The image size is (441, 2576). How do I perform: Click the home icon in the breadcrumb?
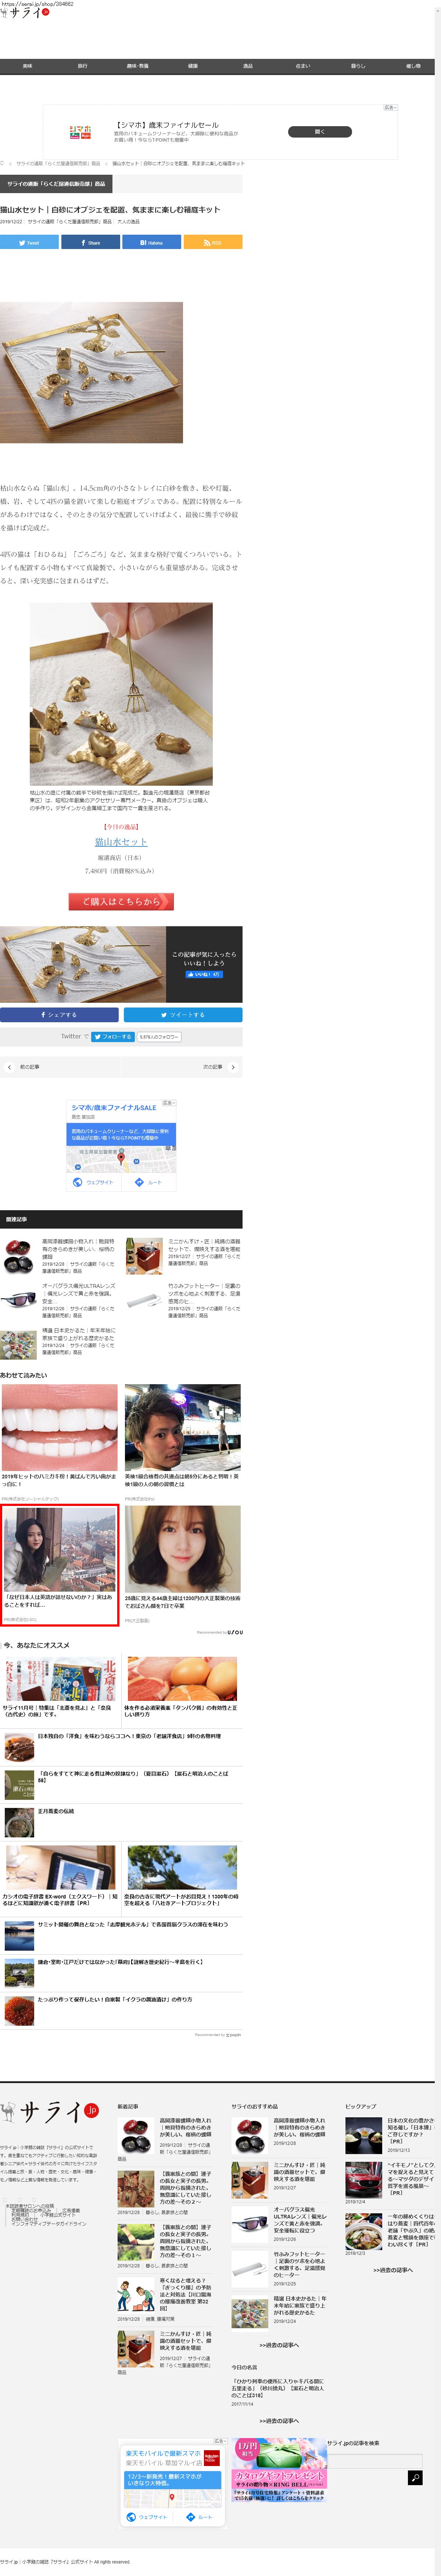click(x=3, y=163)
